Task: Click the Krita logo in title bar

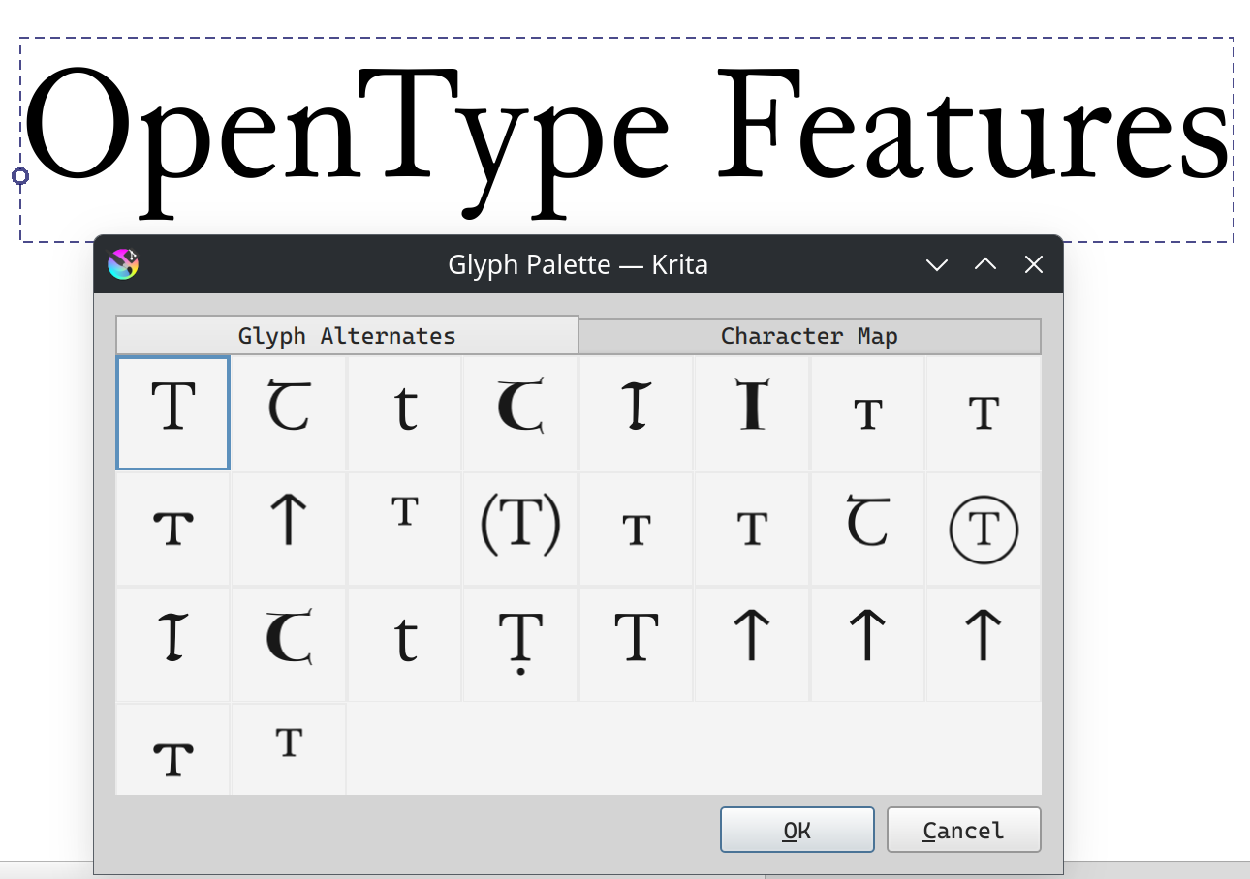Action: point(123,264)
